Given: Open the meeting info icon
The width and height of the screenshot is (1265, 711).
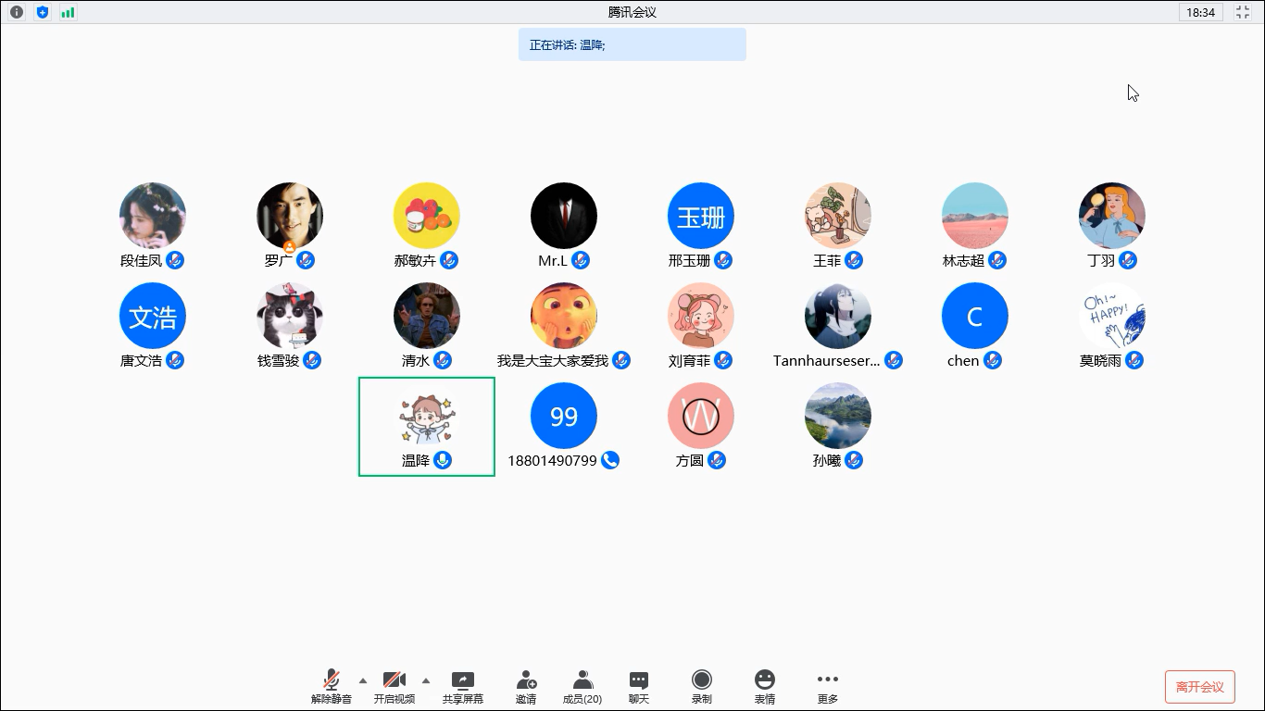Looking at the screenshot, I should [17, 12].
